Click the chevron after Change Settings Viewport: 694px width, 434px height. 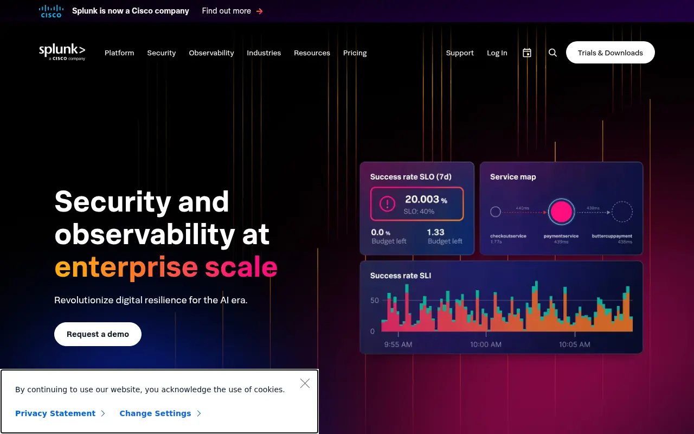click(198, 413)
